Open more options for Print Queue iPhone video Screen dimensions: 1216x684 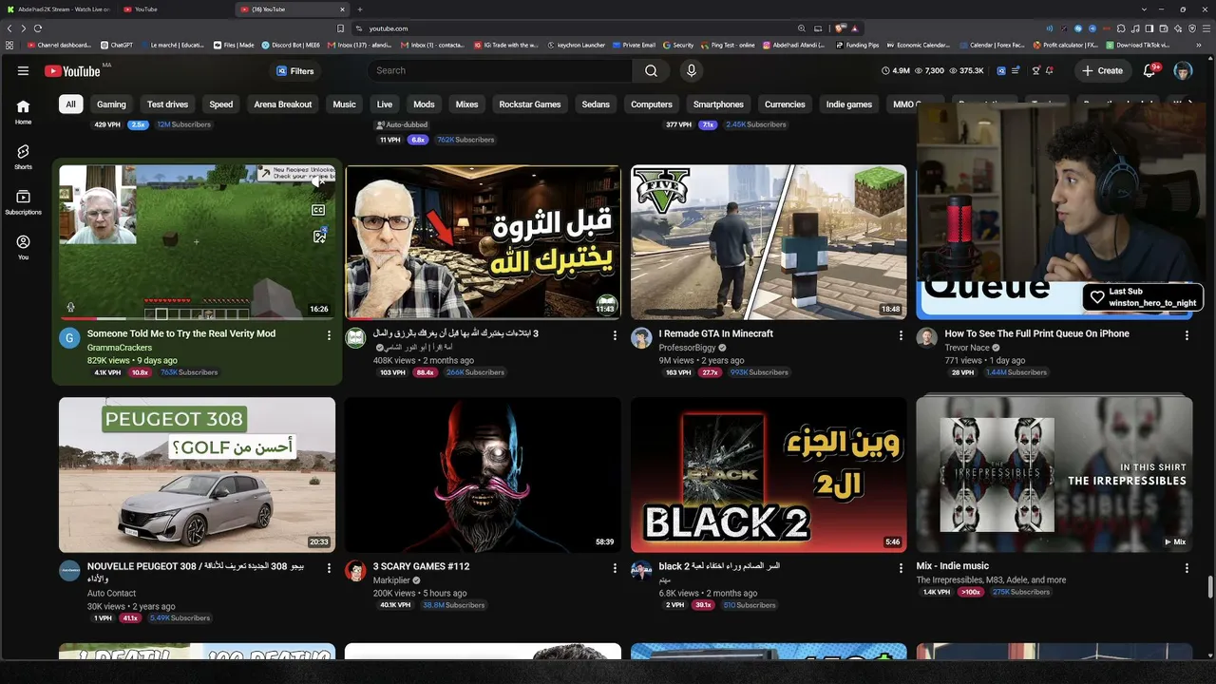pyautogui.click(x=1187, y=335)
